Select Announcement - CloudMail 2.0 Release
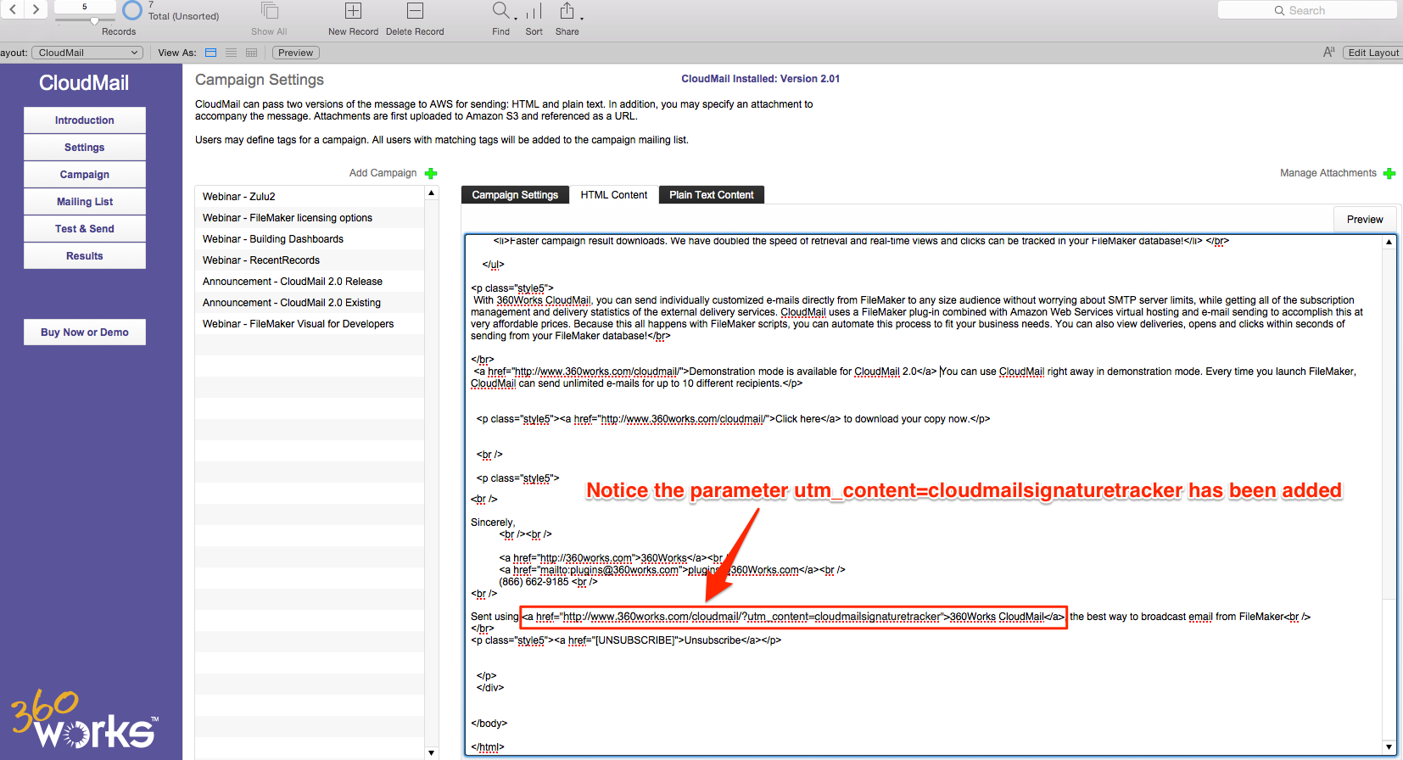 [310, 282]
